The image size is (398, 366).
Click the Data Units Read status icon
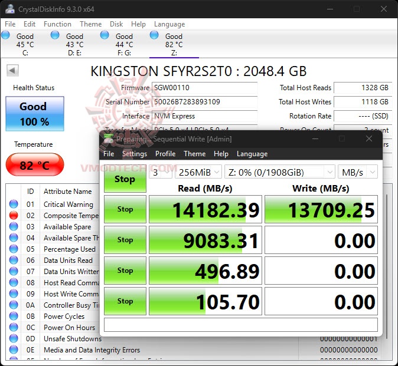(x=14, y=260)
